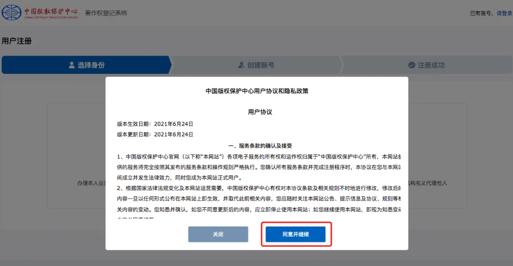The height and width of the screenshot is (266, 513).
Task: Open the 请登录 link
Action: coord(504,13)
